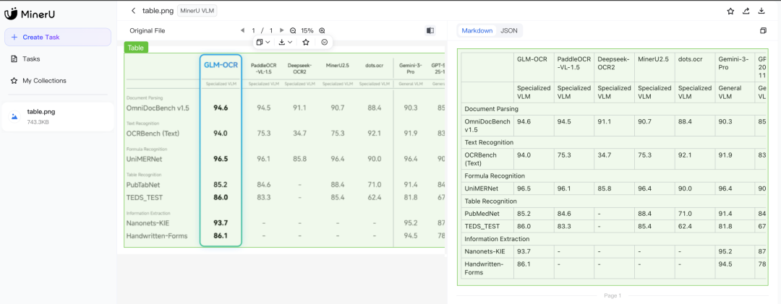Viewport: 781px width, 304px height.
Task: Click the Page 1 label below the Markdown output
Action: coord(613,295)
